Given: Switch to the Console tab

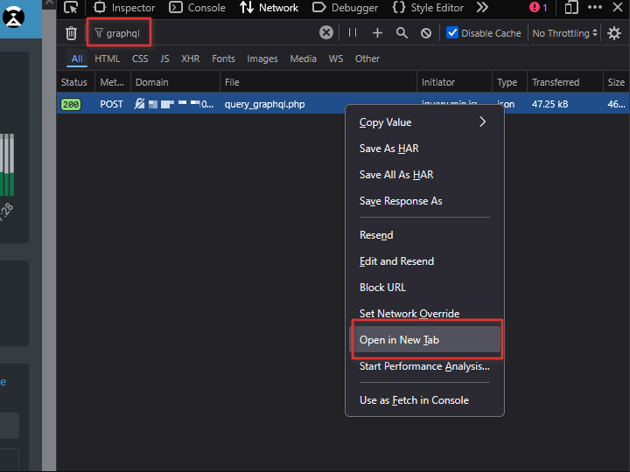Looking at the screenshot, I should coord(197,8).
